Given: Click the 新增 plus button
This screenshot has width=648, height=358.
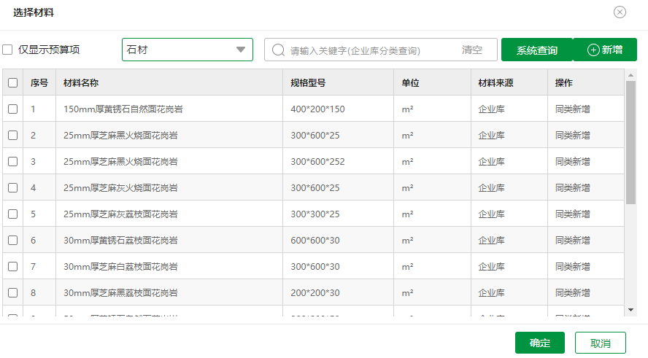Looking at the screenshot, I should tap(605, 50).
